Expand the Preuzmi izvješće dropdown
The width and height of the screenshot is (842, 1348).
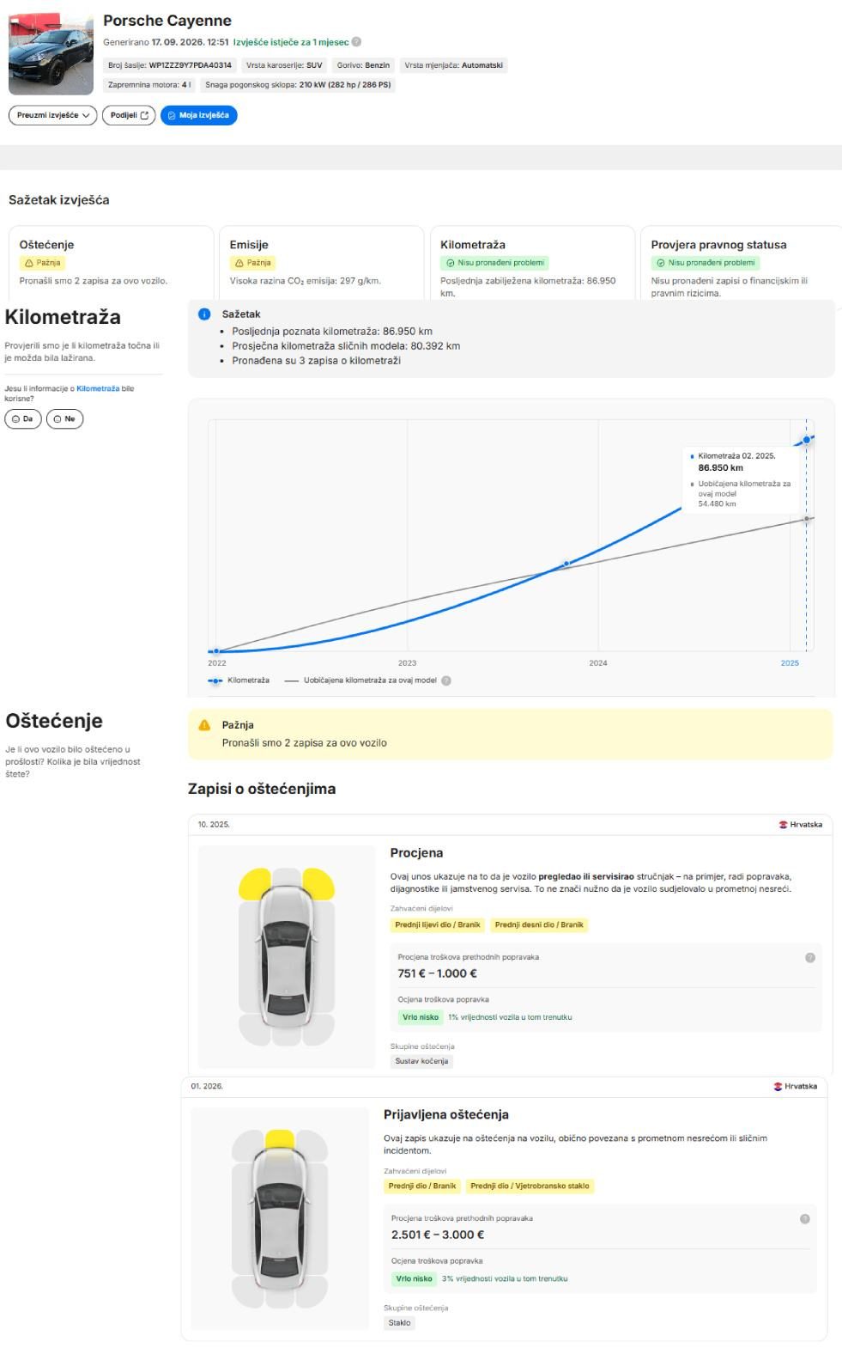coord(53,115)
